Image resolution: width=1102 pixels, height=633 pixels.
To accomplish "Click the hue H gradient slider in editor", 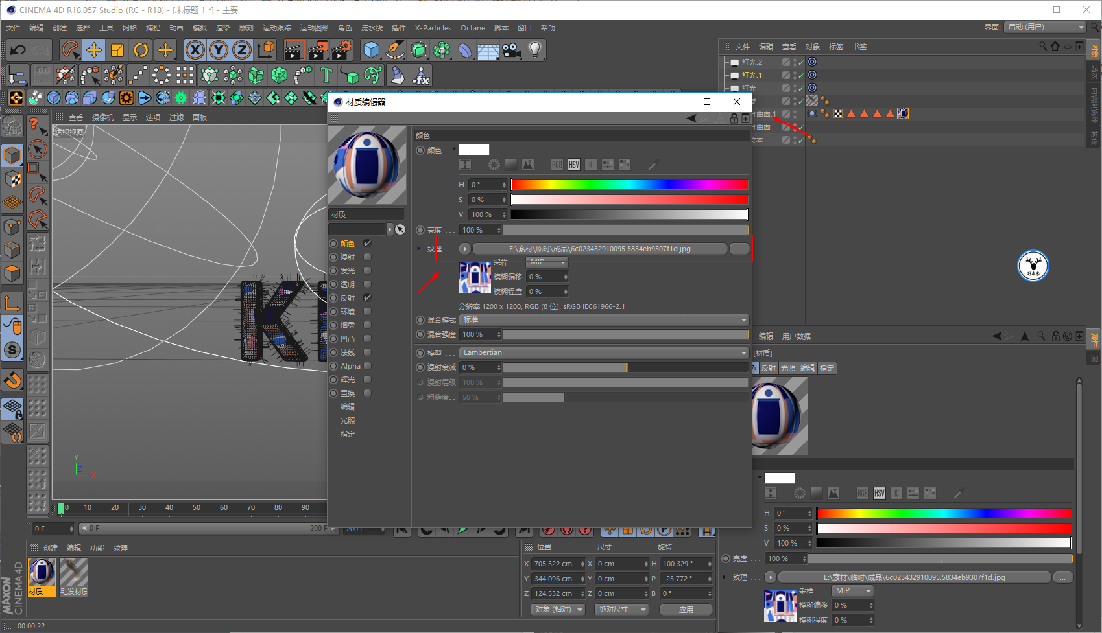I will [x=629, y=185].
